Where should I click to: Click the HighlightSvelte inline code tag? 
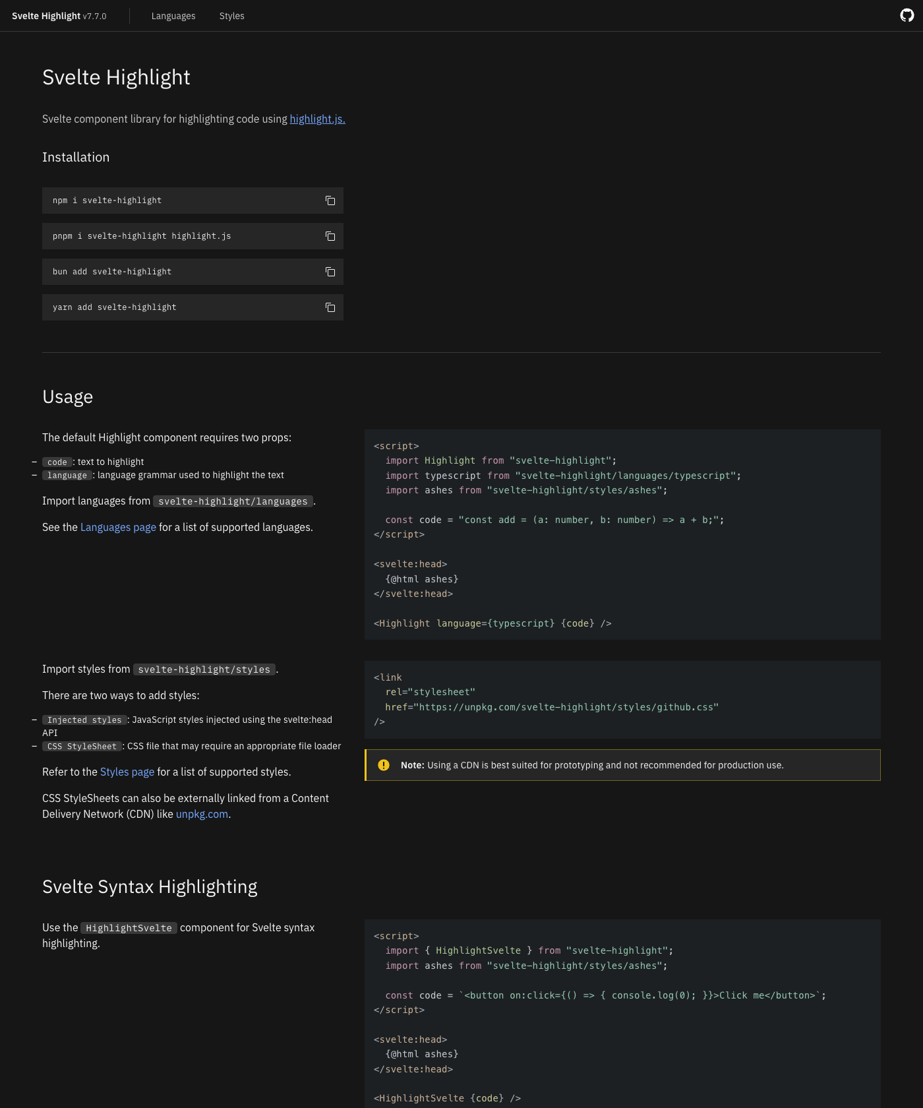129,928
